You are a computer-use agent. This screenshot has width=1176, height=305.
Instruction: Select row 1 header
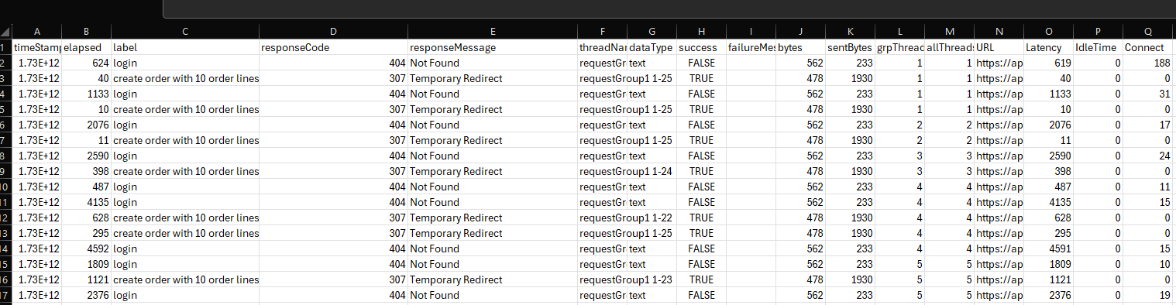(6, 47)
